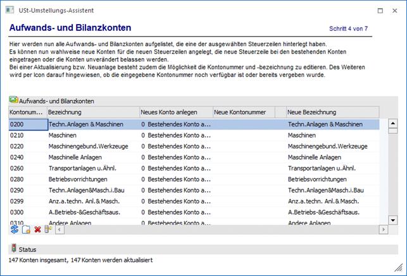
Task: Sort by Bezeichnung column header
Action: (x=92, y=112)
